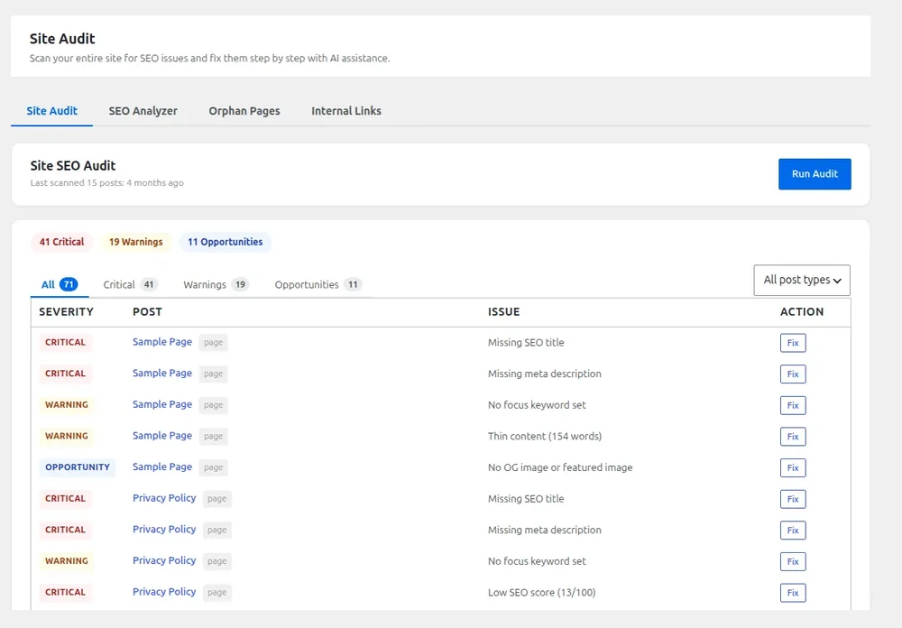Filter by the Opportunities 11 tab
902x628 pixels.
[318, 284]
